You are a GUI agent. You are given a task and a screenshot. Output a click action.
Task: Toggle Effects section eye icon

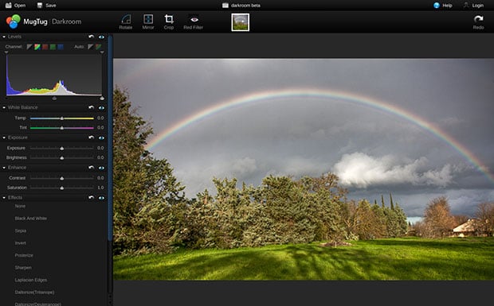(x=101, y=198)
